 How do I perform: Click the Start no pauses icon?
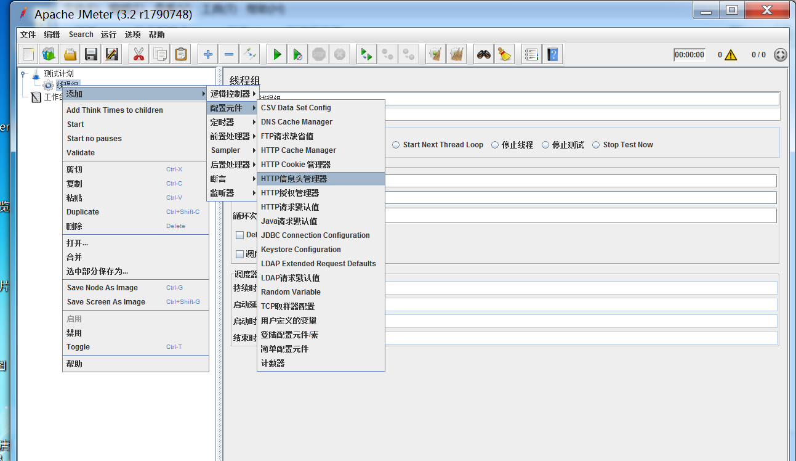coord(297,54)
